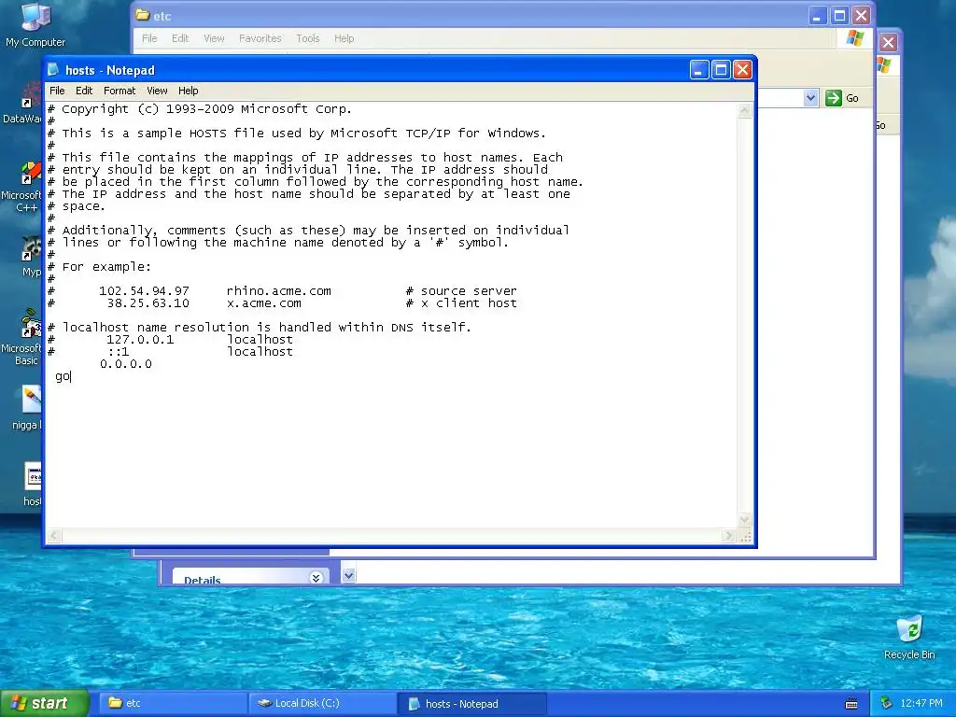
Task: Switch to Local Disk (C:) taskbar button
Action: pos(321,703)
